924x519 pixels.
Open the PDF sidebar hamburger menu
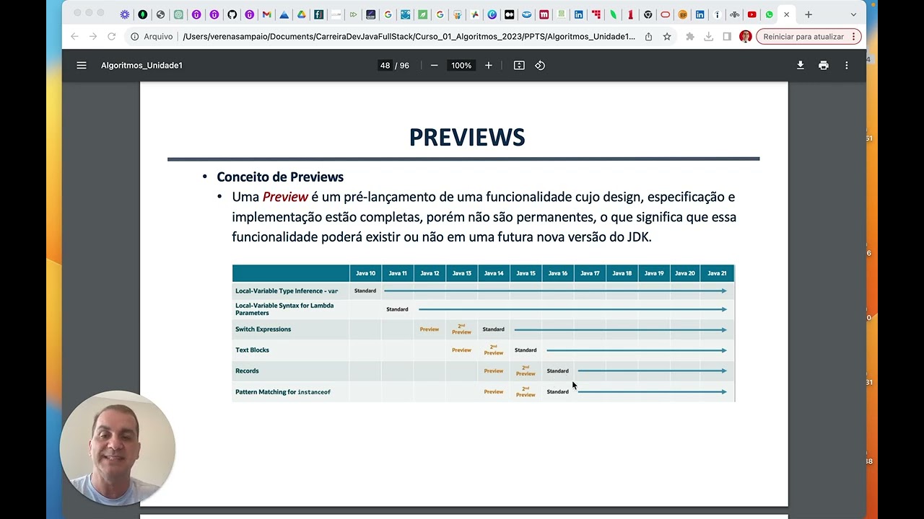(x=82, y=66)
